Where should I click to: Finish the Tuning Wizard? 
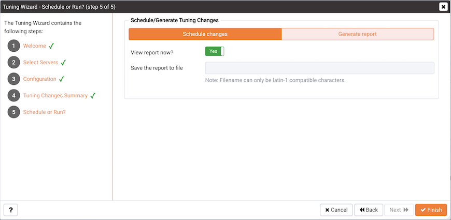(431, 210)
